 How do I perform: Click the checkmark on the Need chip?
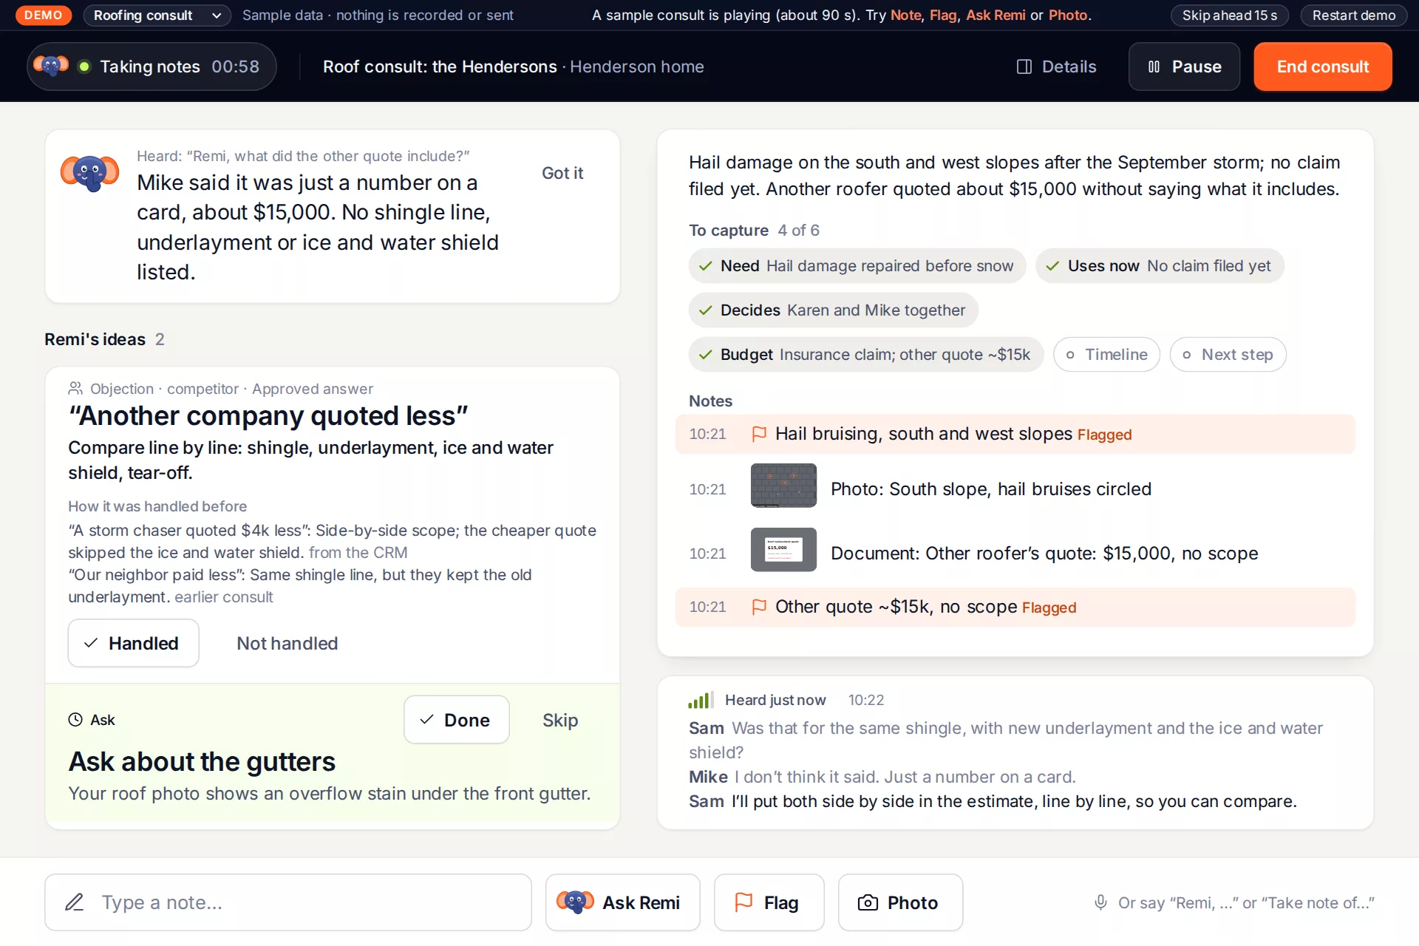(706, 266)
